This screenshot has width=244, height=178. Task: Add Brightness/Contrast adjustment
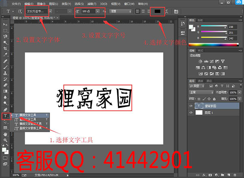(200, 61)
